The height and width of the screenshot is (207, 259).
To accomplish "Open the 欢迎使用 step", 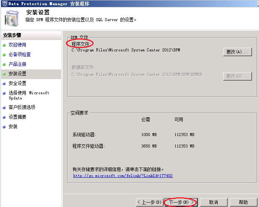I will coord(17,45).
